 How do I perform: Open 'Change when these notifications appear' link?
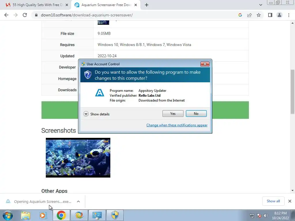(177, 125)
